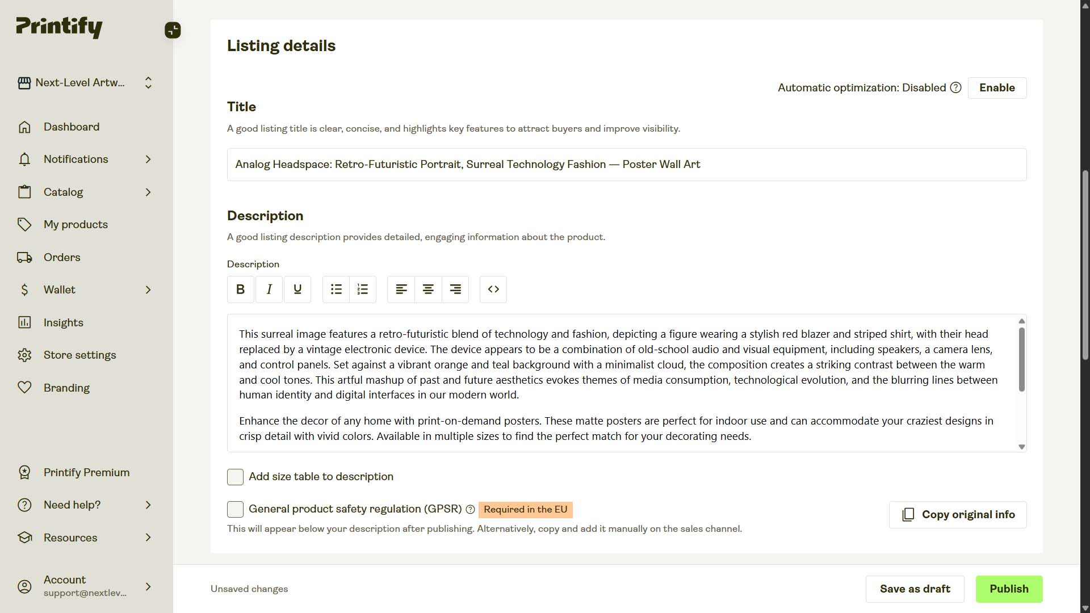Open the Automatic optimization help tooltip
Viewport: 1090px width, 613px height.
click(x=955, y=87)
